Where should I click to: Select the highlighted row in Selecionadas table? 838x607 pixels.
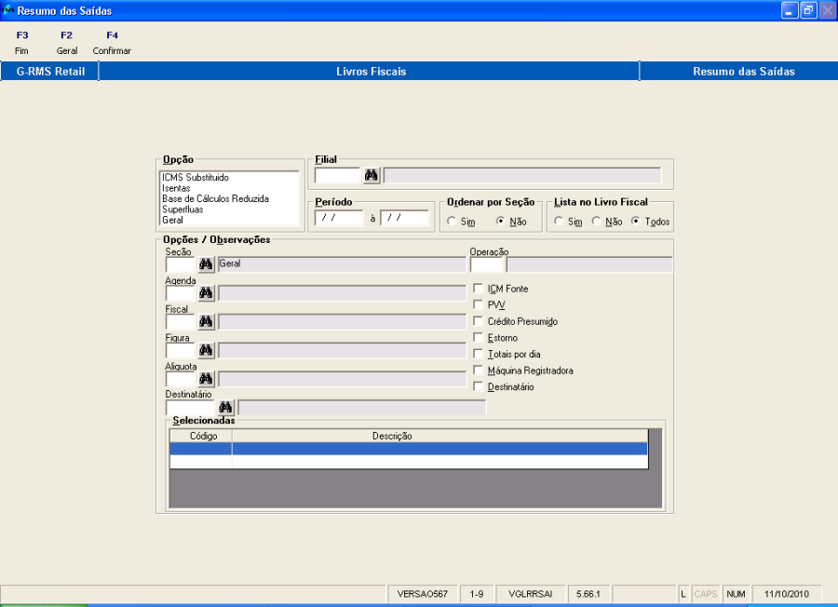click(408, 449)
